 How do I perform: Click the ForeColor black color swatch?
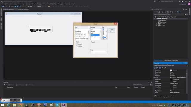pyautogui.click(x=171, y=80)
